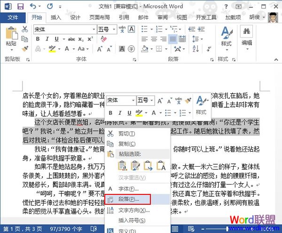Switch to the 插入 ribbon tab
Image resolution: width=282 pixels, height=233 pixels.
click(56, 17)
